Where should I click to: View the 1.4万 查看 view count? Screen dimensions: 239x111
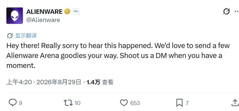(100, 82)
